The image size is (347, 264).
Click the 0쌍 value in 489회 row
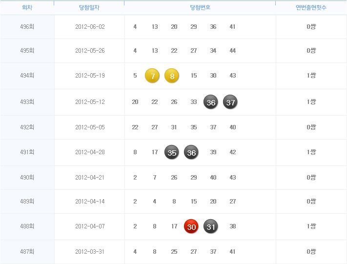click(311, 202)
